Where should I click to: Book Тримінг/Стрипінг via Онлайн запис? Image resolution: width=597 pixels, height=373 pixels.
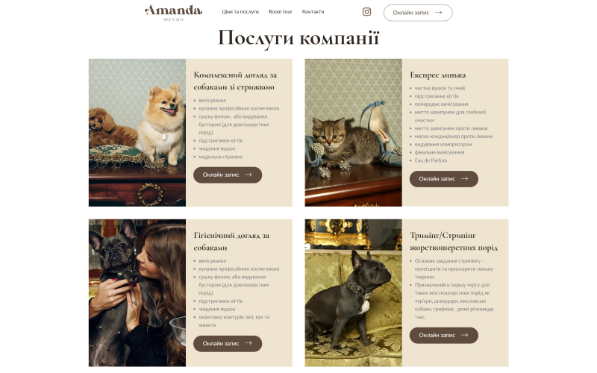(443, 335)
